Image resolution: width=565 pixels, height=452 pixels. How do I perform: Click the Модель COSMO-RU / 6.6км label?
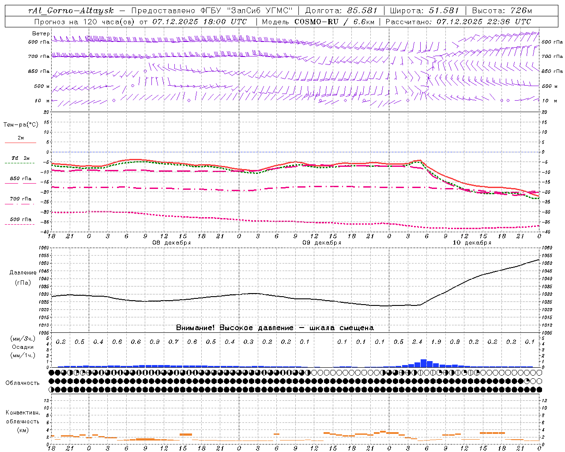[318, 22]
